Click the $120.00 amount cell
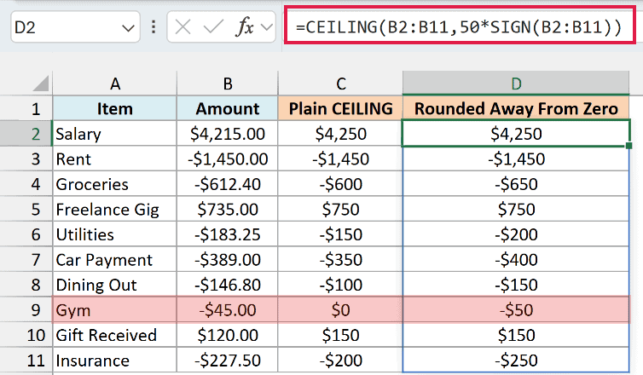643x375 pixels. [x=227, y=335]
